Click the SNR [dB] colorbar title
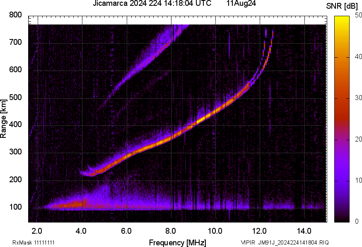The width and height of the screenshot is (362, 247). 342,6
